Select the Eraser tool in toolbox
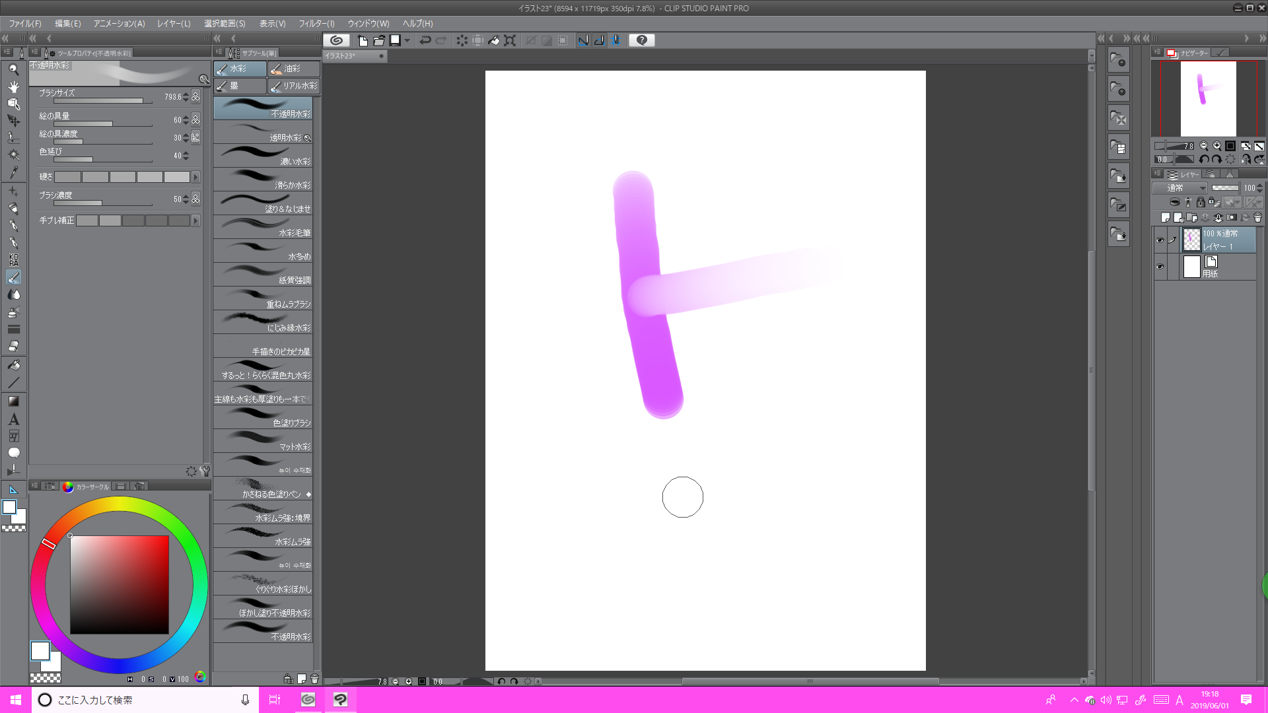 point(13,346)
